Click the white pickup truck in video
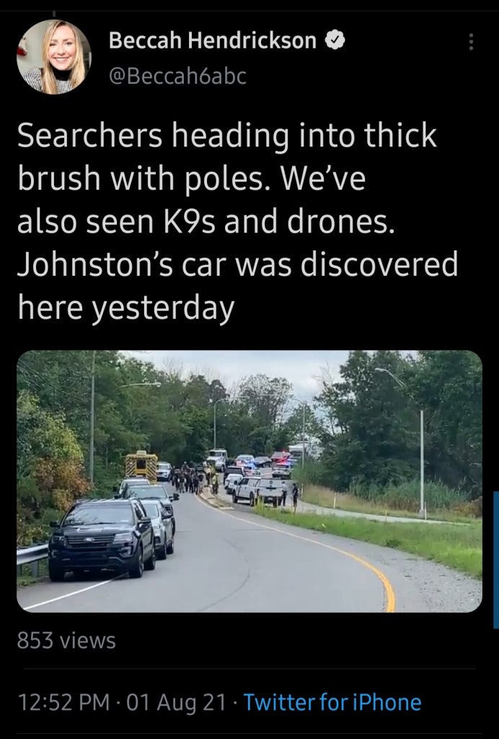 (257, 491)
